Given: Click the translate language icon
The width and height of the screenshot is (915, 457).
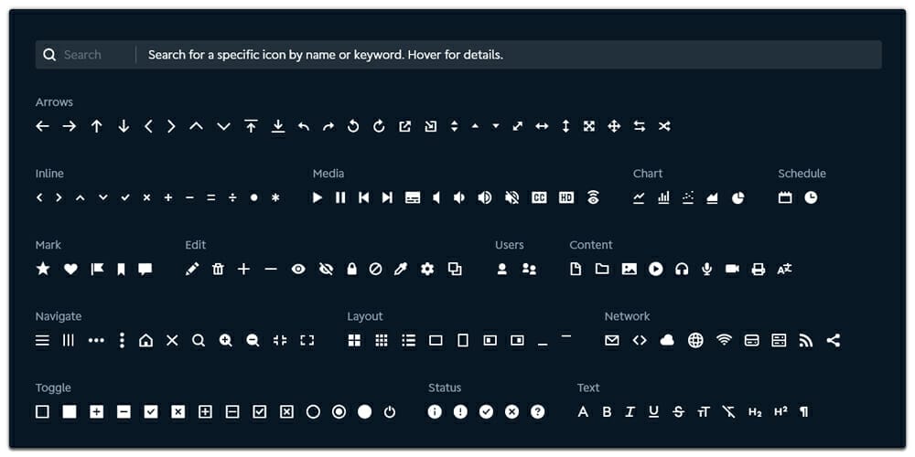Looking at the screenshot, I should (784, 269).
